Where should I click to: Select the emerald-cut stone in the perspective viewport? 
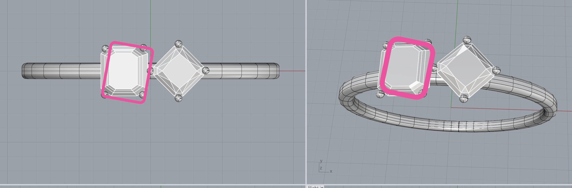pos(405,70)
